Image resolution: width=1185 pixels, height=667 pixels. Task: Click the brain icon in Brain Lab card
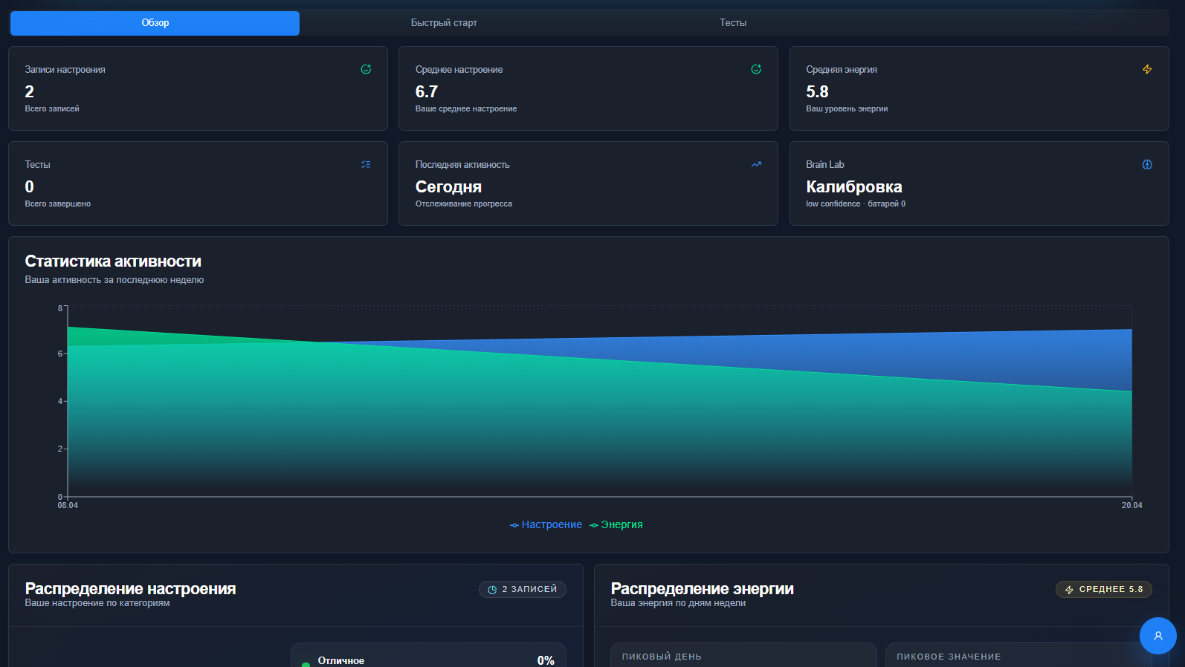[1147, 164]
